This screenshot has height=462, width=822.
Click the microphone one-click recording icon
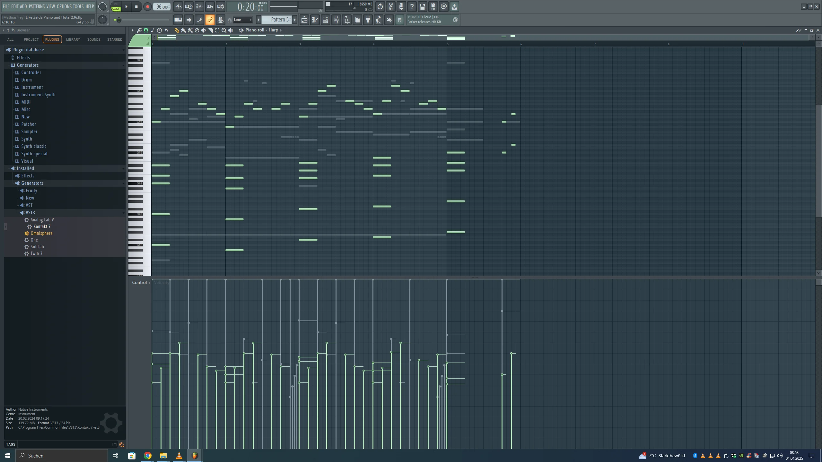pyautogui.click(x=401, y=6)
